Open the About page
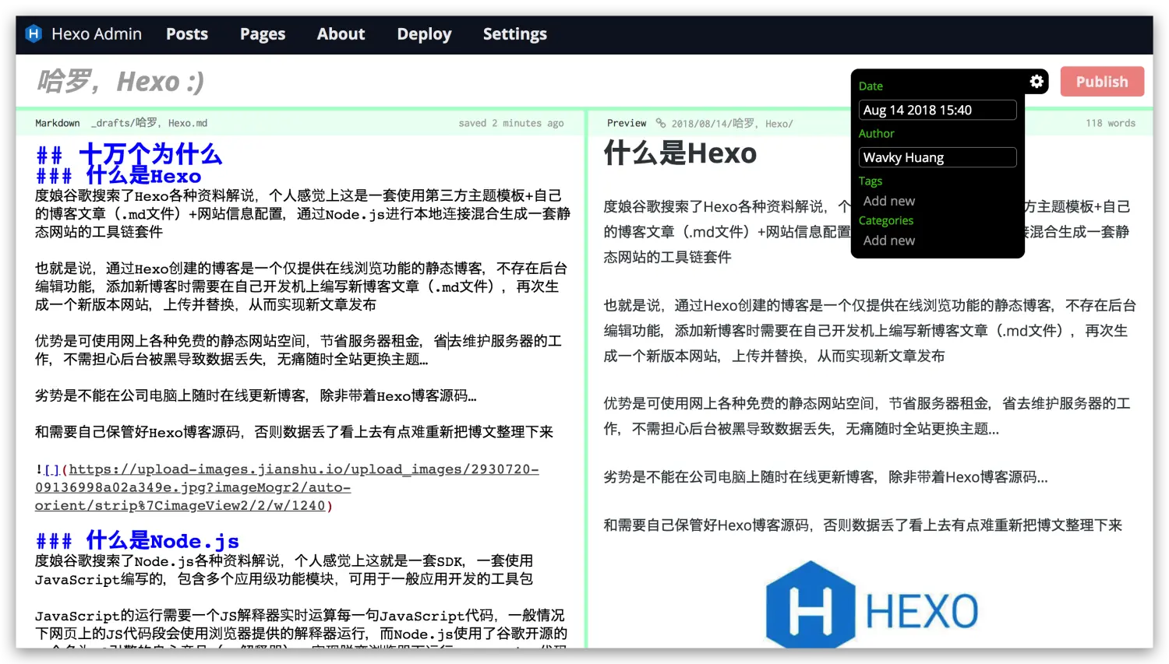1169x664 pixels. pyautogui.click(x=341, y=34)
